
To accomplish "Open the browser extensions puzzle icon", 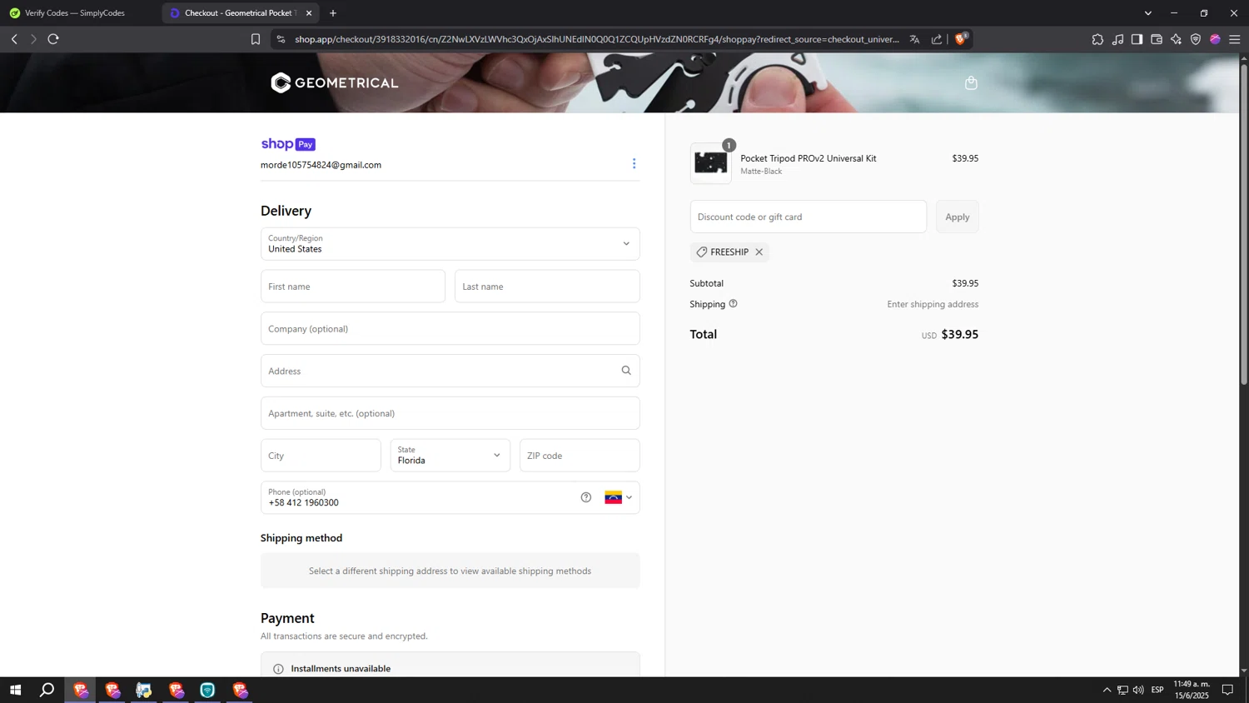I will click(x=1097, y=39).
